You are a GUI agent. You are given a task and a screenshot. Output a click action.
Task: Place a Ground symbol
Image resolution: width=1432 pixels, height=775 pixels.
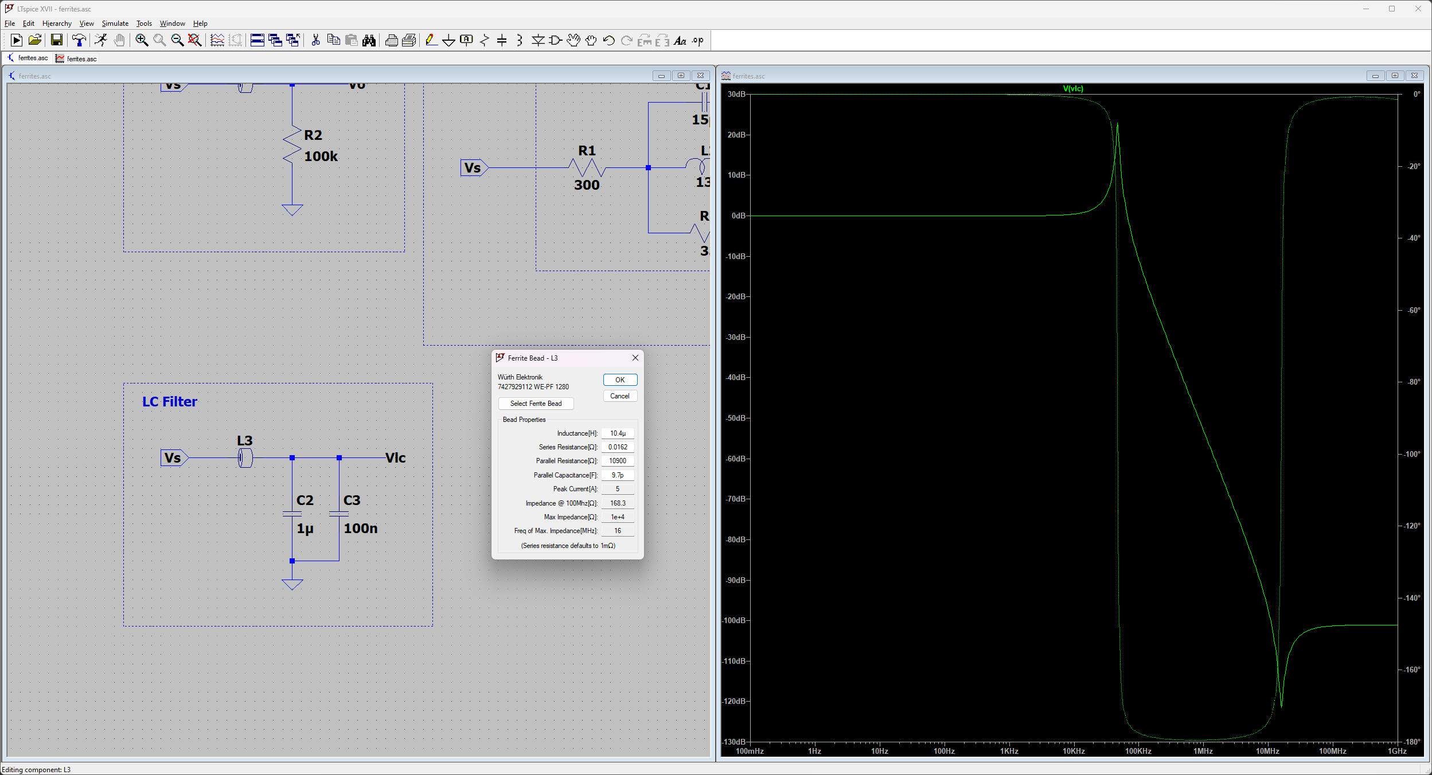pos(449,40)
